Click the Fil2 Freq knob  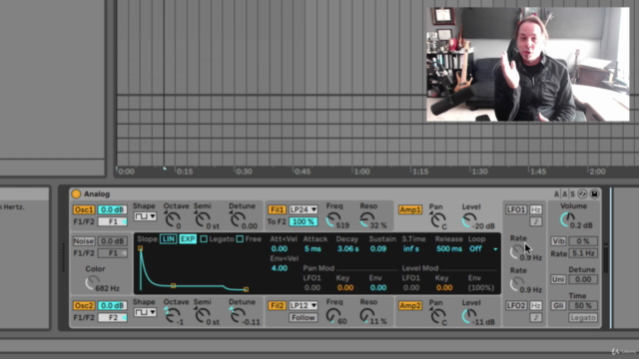pyautogui.click(x=333, y=315)
